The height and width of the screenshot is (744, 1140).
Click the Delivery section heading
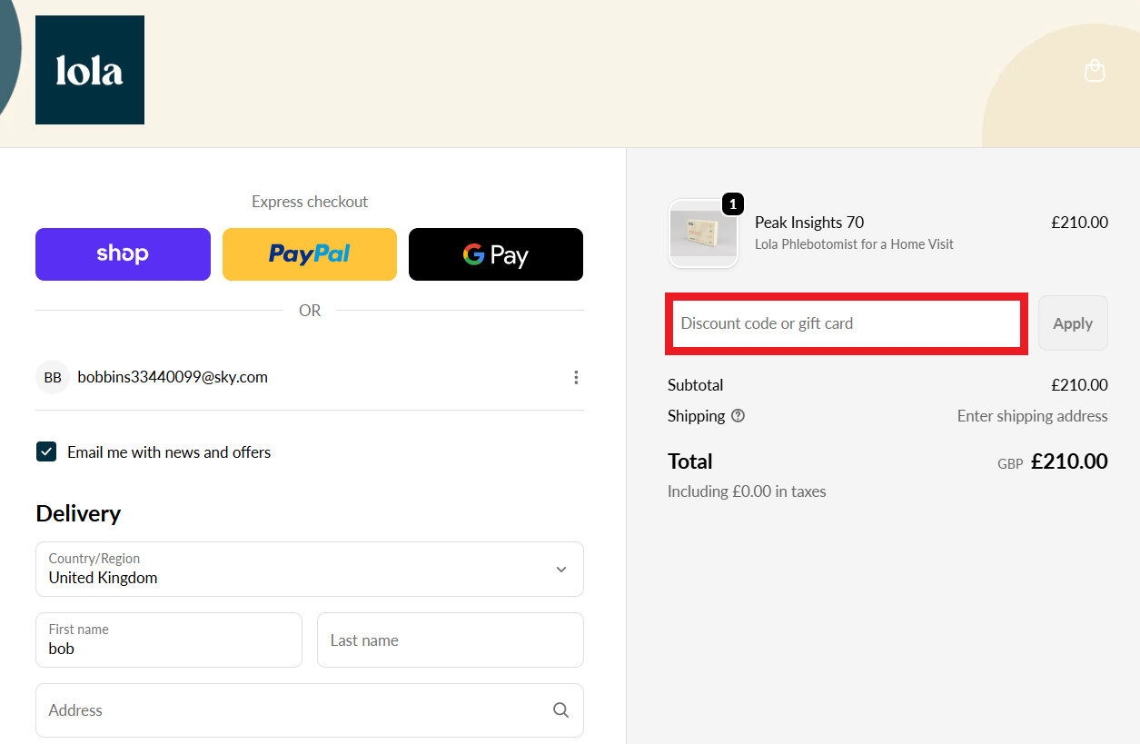pyautogui.click(x=78, y=513)
